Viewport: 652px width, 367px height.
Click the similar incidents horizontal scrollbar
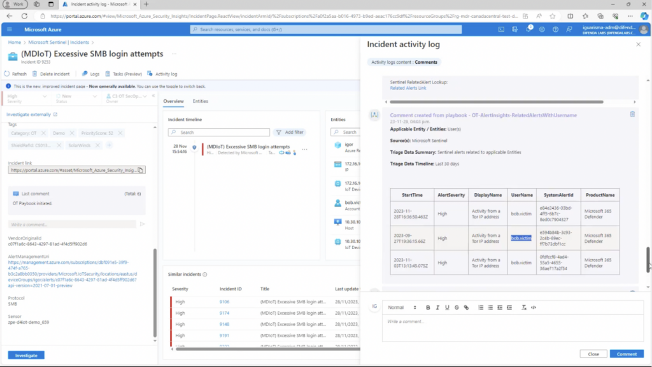coord(268,349)
